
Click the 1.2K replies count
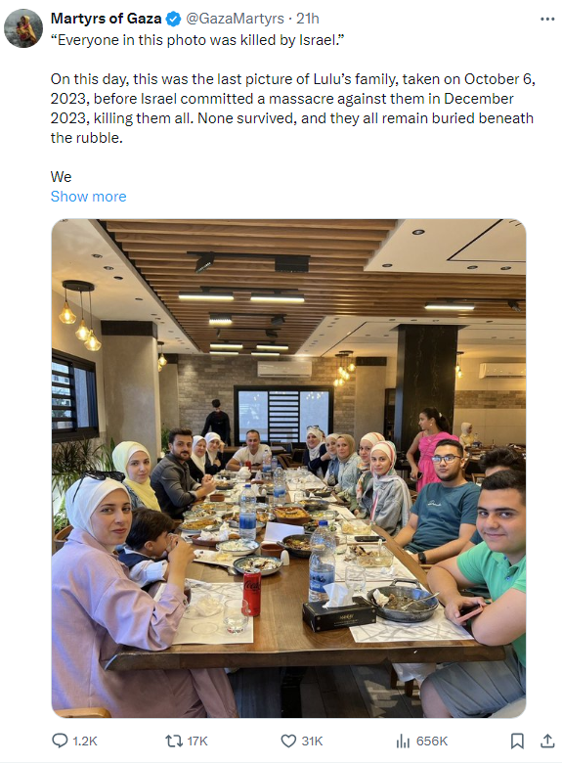(x=85, y=742)
